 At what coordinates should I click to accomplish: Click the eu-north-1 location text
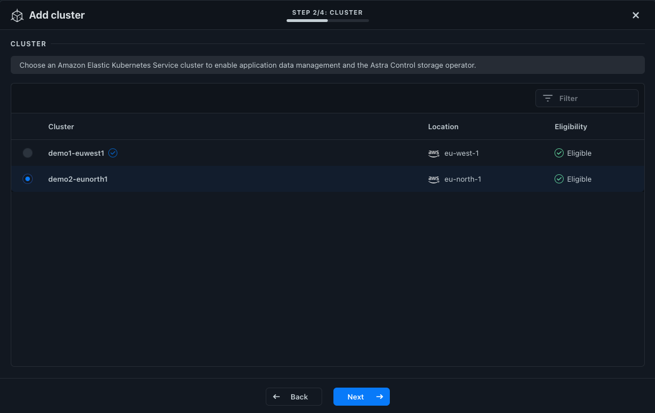(463, 179)
